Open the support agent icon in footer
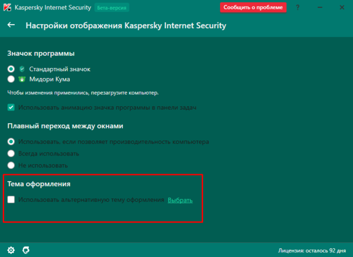The height and width of the screenshot is (257, 353). pyautogui.click(x=26, y=250)
